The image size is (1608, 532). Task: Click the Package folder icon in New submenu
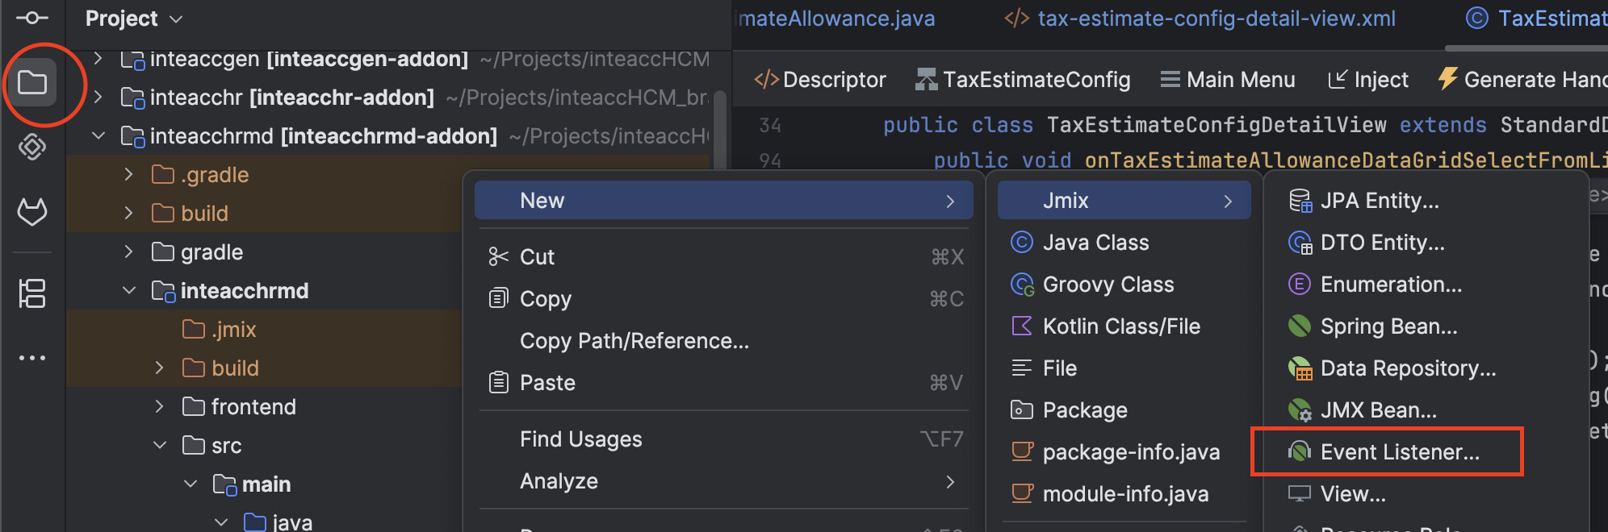[1022, 409]
